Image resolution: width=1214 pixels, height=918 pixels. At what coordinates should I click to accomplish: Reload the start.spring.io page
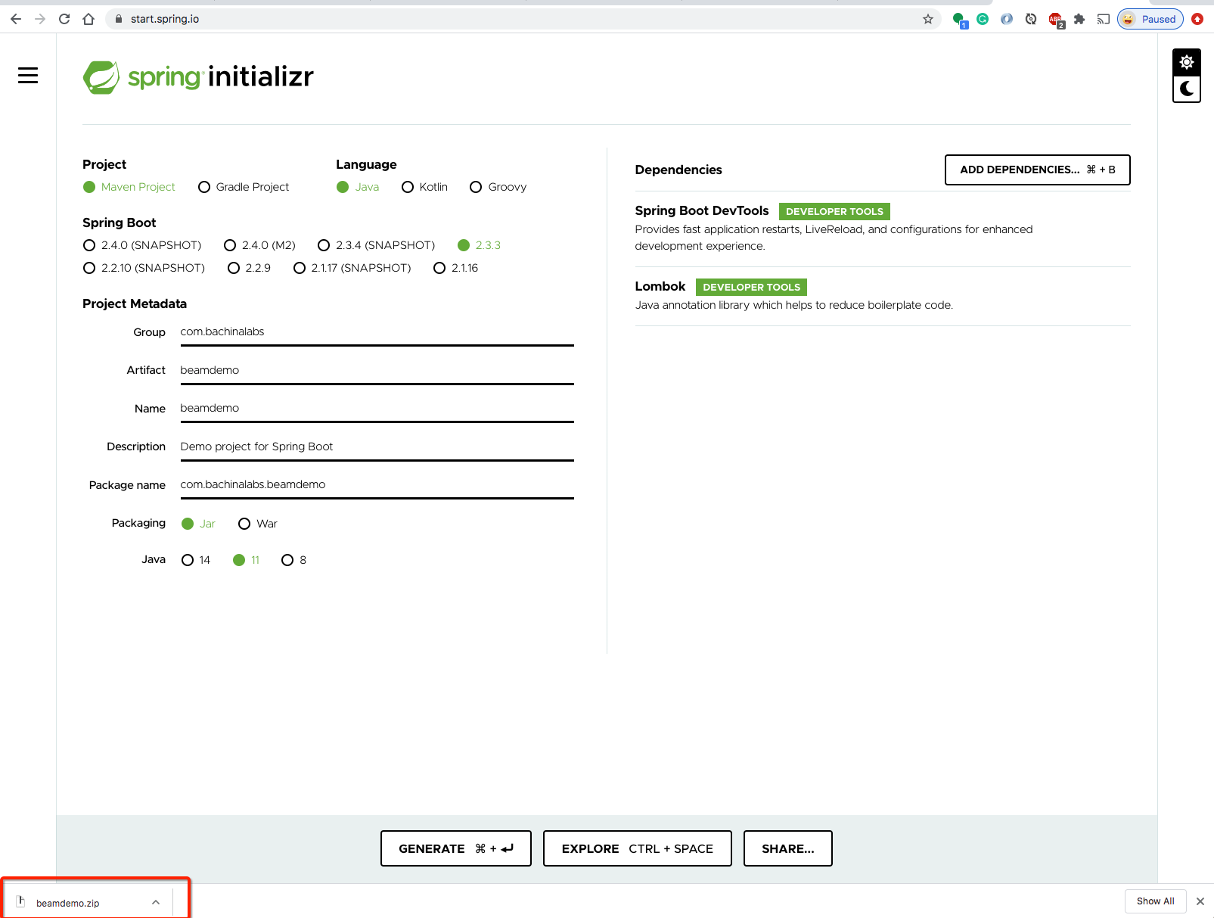[x=64, y=19]
